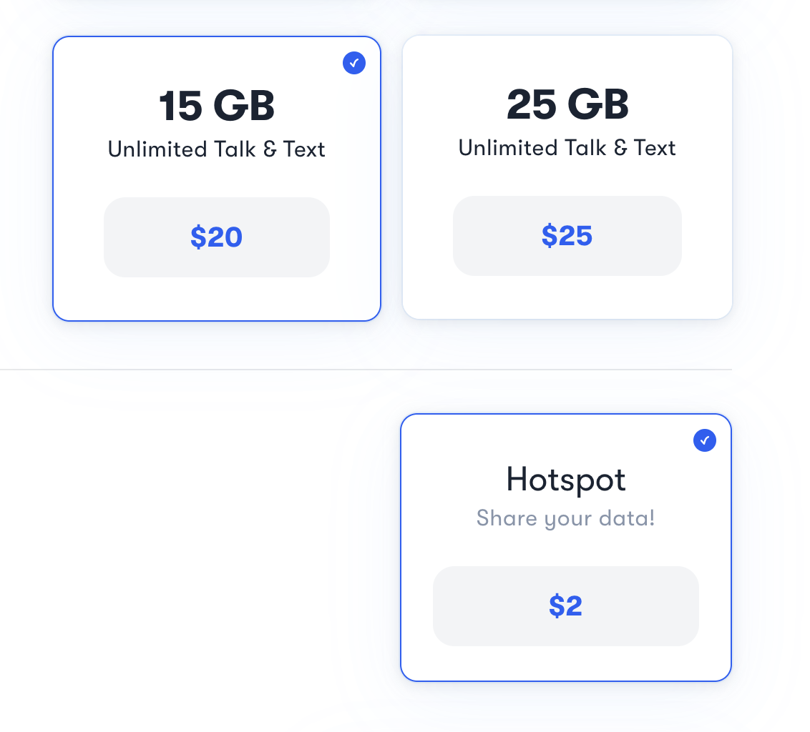Click the $20 price button
Screen dimensions: 810x732
[x=216, y=237]
